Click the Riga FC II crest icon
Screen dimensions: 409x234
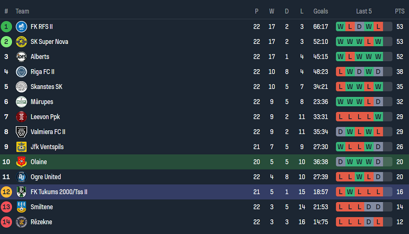[x=21, y=72]
